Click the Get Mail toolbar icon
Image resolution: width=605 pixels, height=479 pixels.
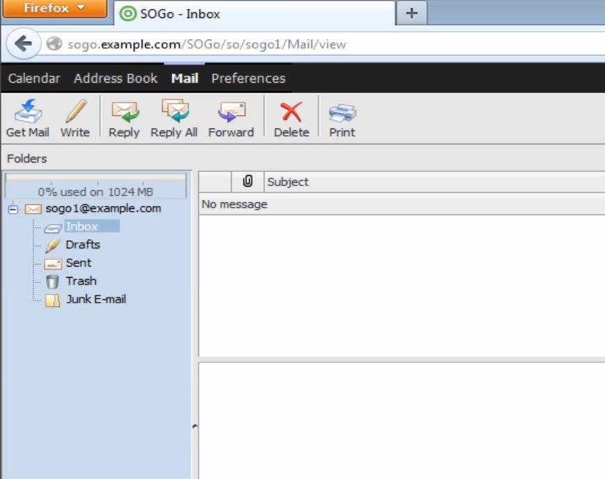[28, 111]
